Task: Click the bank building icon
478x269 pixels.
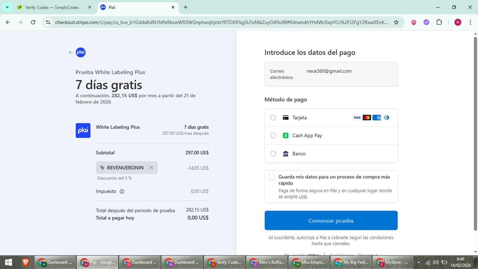Action: pos(286,154)
